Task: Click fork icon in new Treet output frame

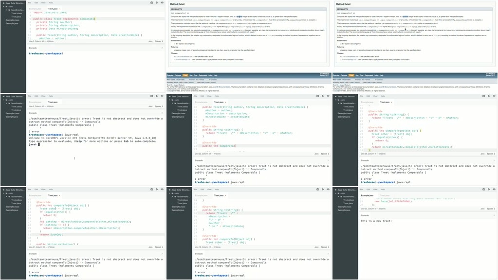Action: (489, 189)
